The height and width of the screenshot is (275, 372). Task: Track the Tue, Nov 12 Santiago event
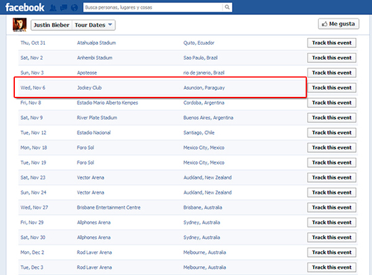click(x=331, y=133)
